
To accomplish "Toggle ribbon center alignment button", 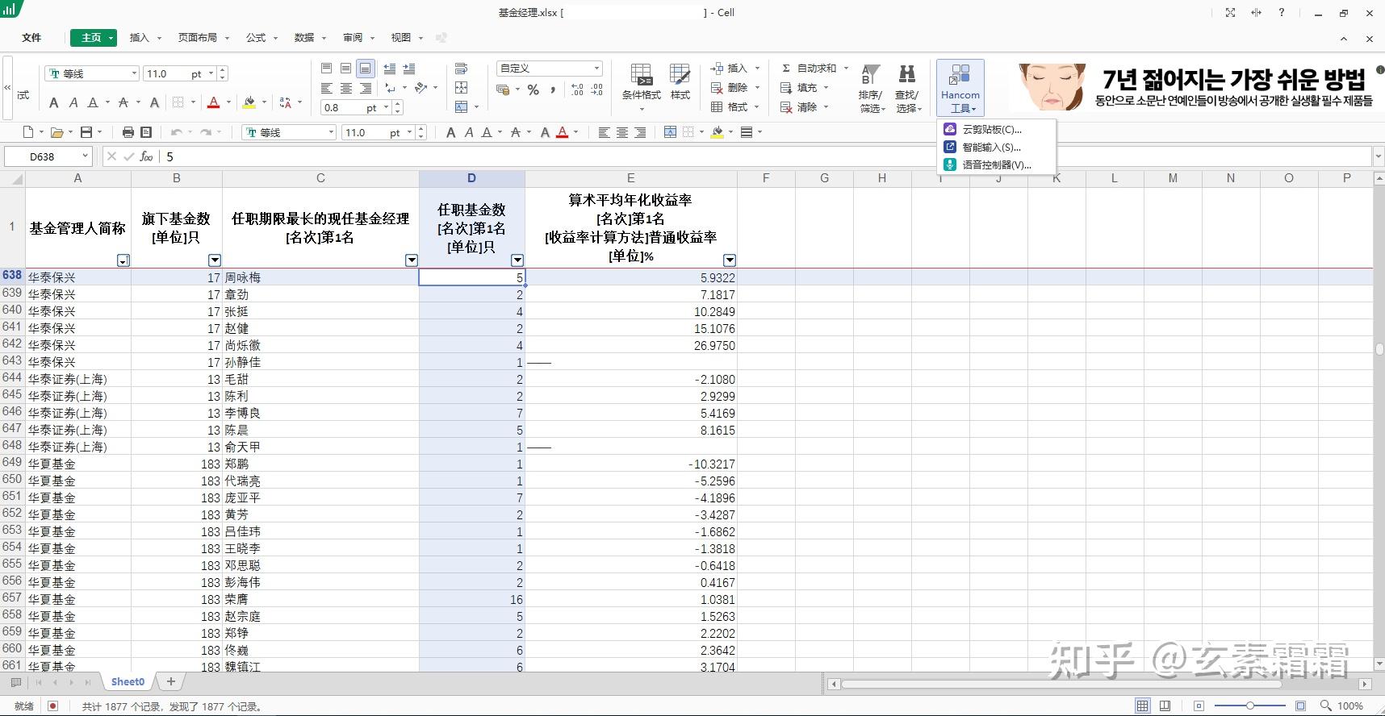I will 345,88.
